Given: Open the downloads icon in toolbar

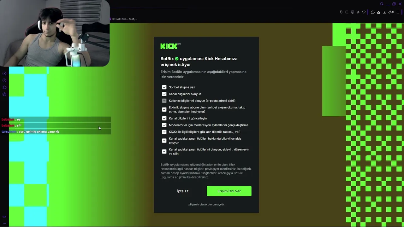Looking at the screenshot, I should [384, 12].
